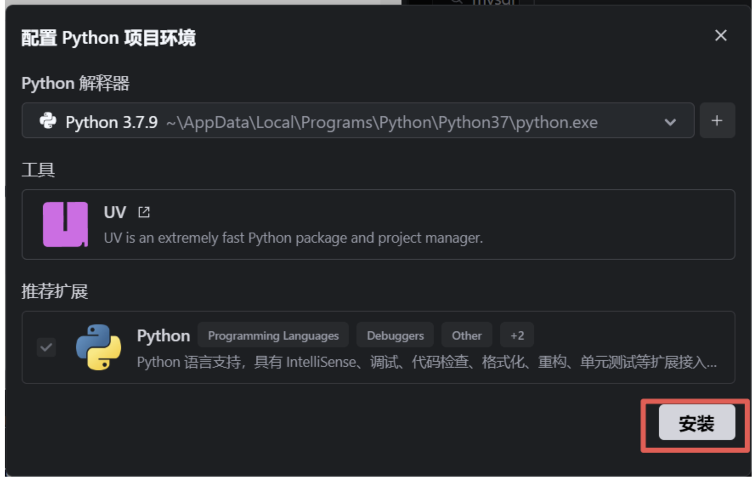The width and height of the screenshot is (752, 477).
Task: Select the Programming Languages tag
Action: 273,336
